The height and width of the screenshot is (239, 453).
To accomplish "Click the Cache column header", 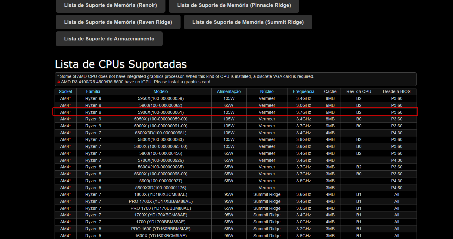I will click(x=330, y=91).
